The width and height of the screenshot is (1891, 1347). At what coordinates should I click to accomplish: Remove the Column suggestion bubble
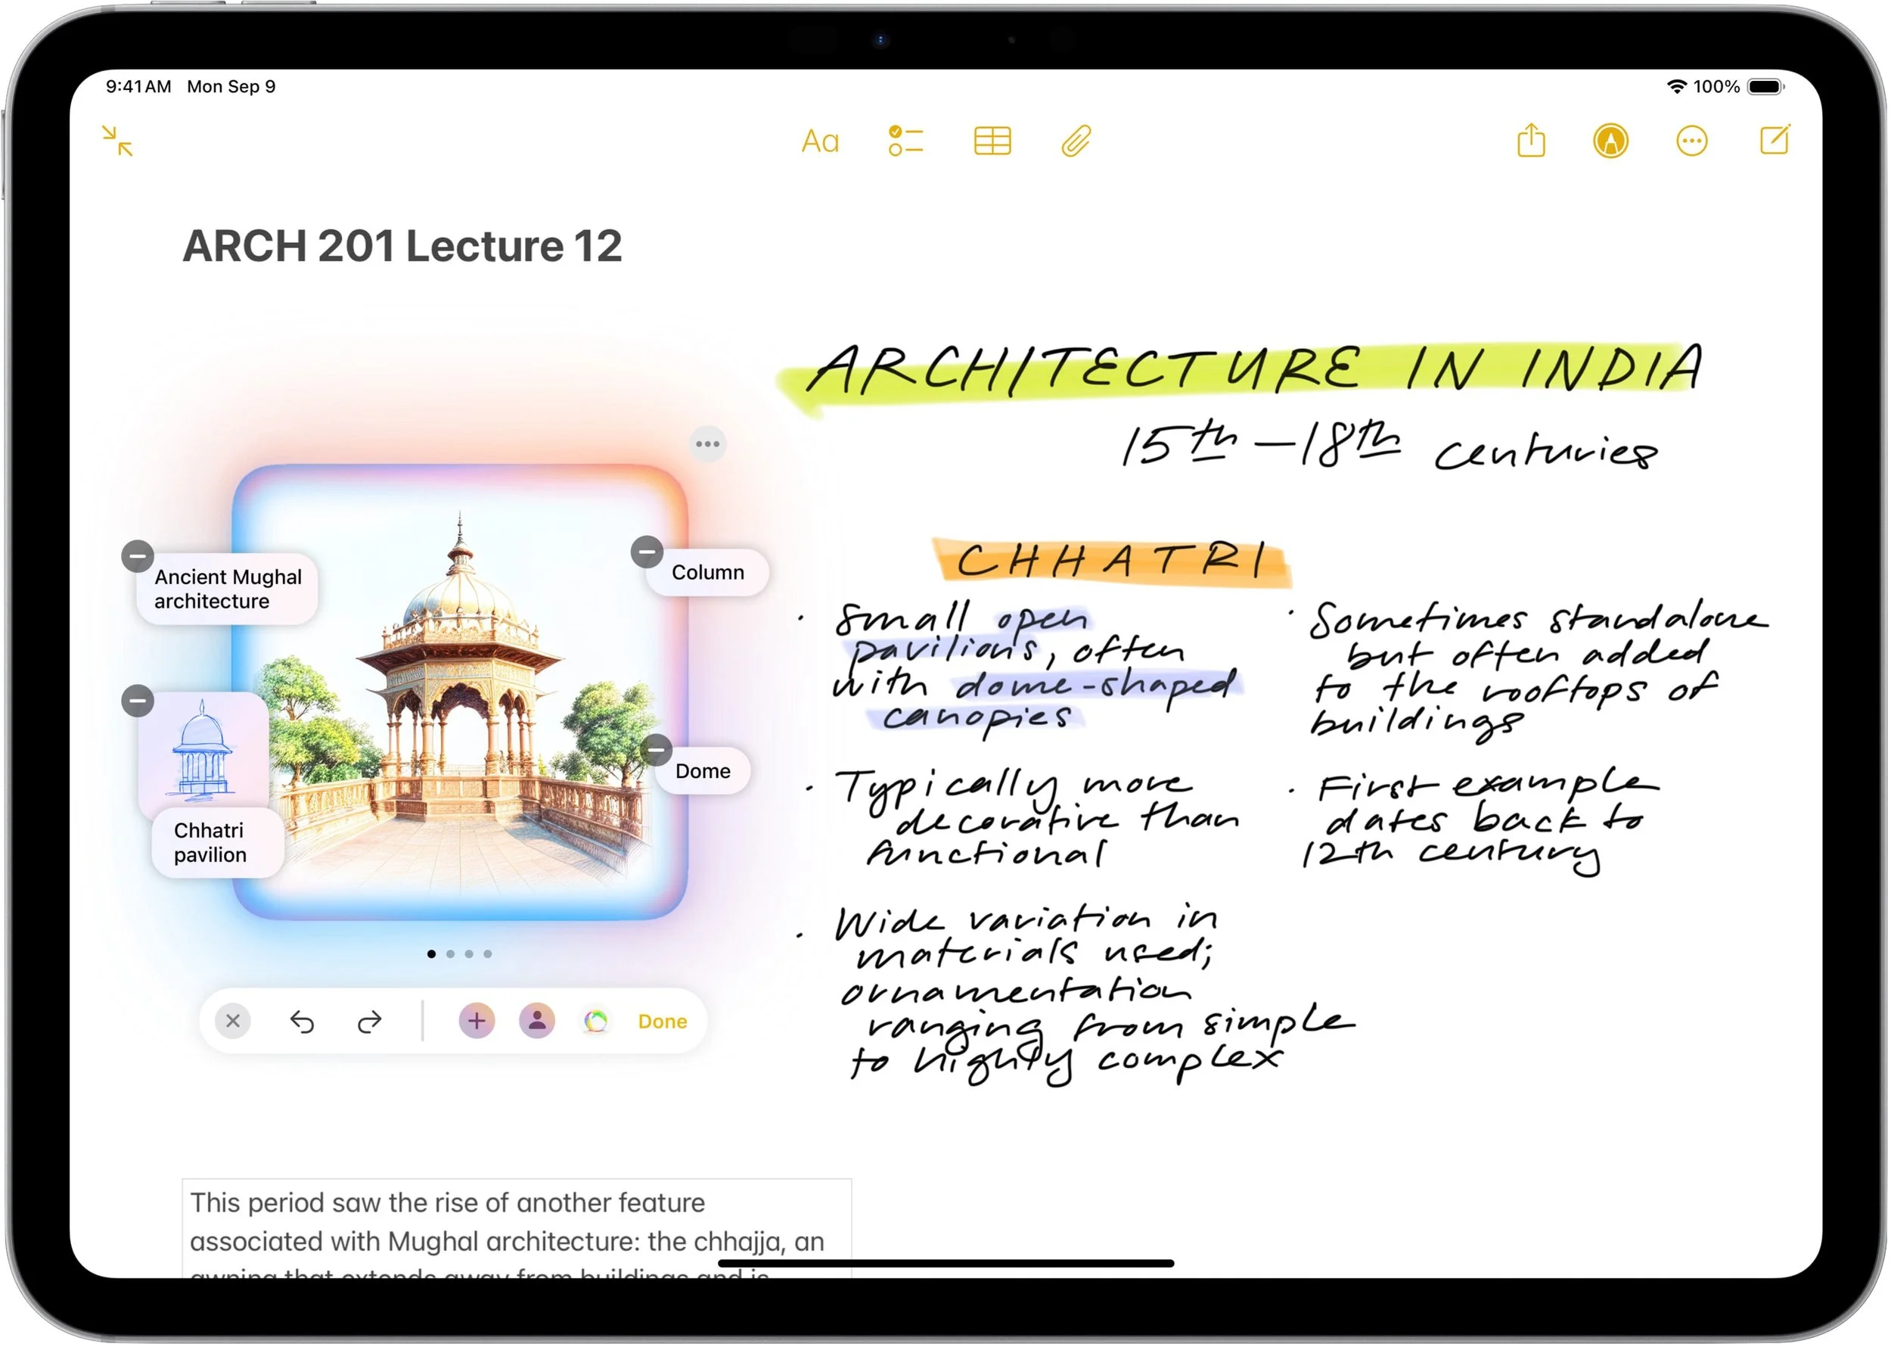click(x=647, y=552)
